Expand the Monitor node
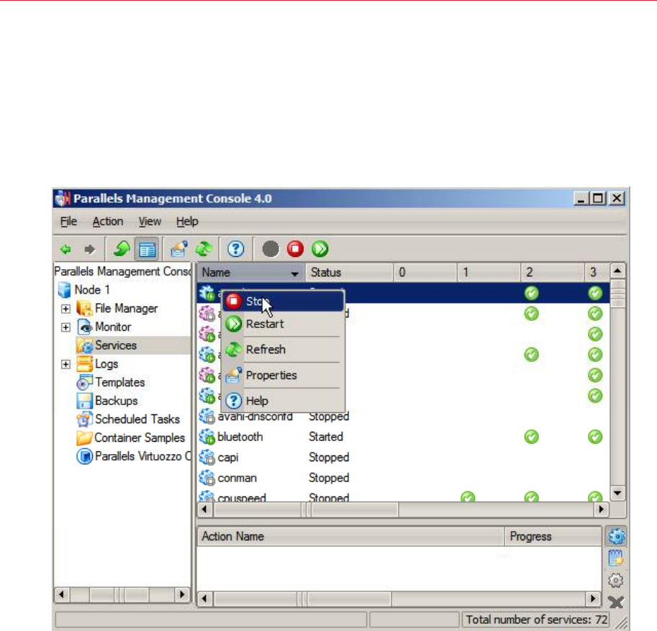Viewport: 657px width, 631px height. coord(65,327)
